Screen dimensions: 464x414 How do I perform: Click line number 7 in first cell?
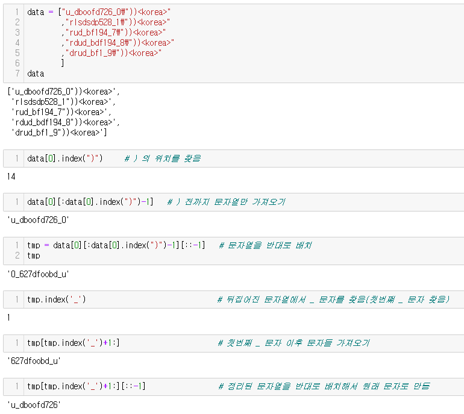point(17,74)
